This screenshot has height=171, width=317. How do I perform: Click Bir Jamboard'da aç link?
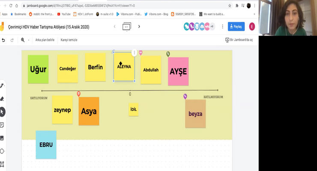[x=239, y=40]
